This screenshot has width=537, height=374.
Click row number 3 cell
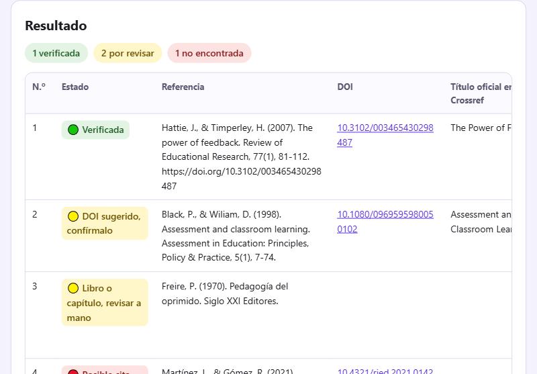35,286
